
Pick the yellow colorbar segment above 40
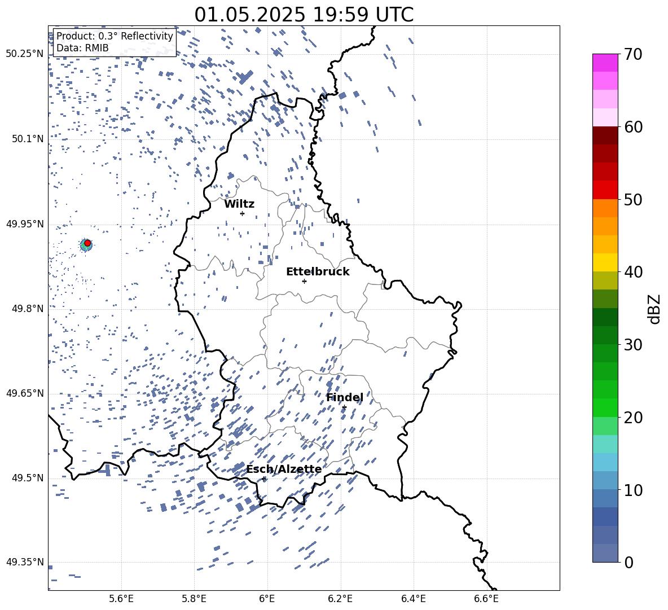pos(605,262)
